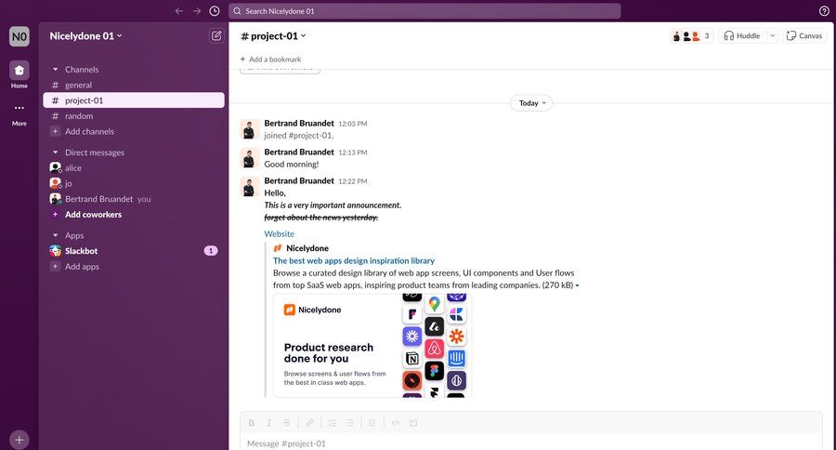Open the Canvas button
836x450 pixels.
click(x=804, y=35)
